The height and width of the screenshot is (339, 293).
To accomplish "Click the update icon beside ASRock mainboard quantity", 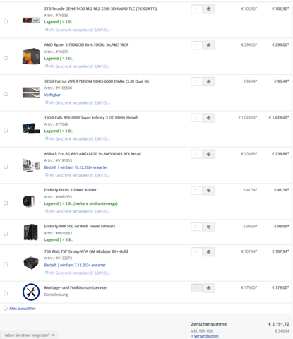I will click(x=208, y=154).
